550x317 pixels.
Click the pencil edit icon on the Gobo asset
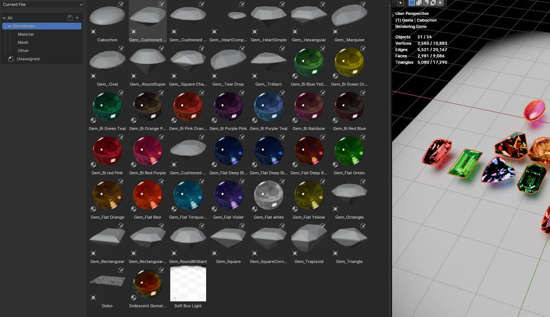pos(121,270)
